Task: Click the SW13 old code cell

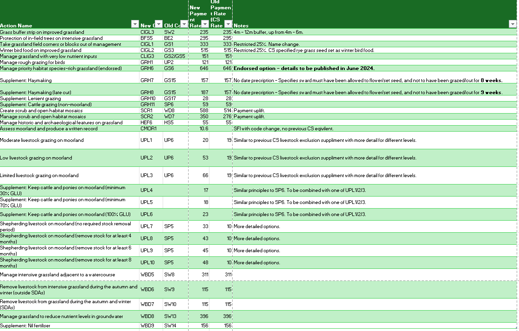Action: coord(176,317)
